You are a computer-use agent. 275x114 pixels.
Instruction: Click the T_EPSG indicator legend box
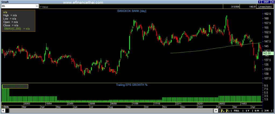coord(15,86)
